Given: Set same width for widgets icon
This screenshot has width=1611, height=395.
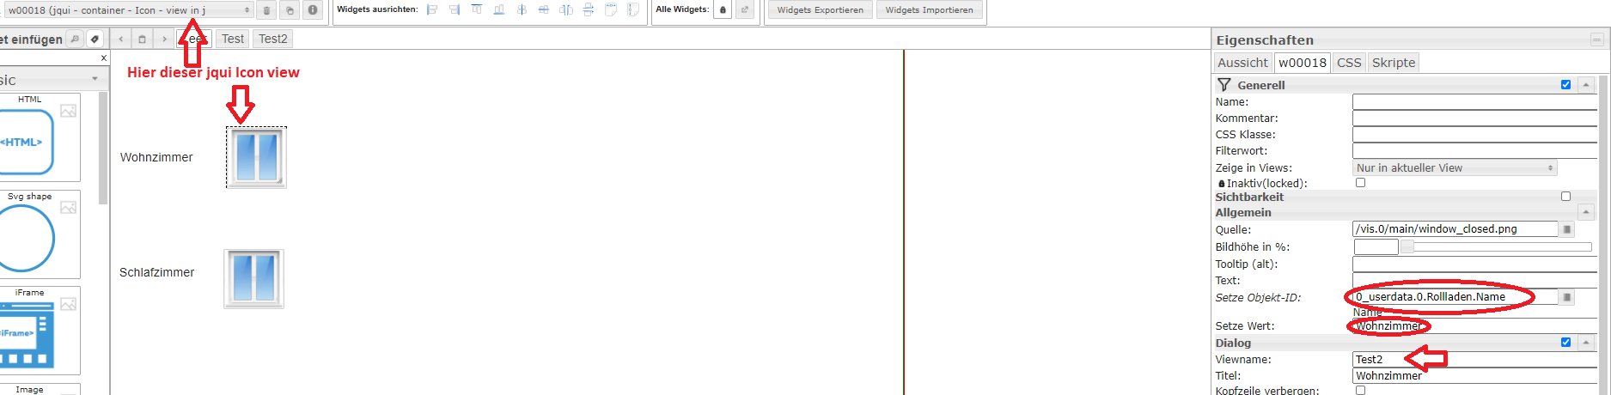Looking at the screenshot, I should point(611,9).
